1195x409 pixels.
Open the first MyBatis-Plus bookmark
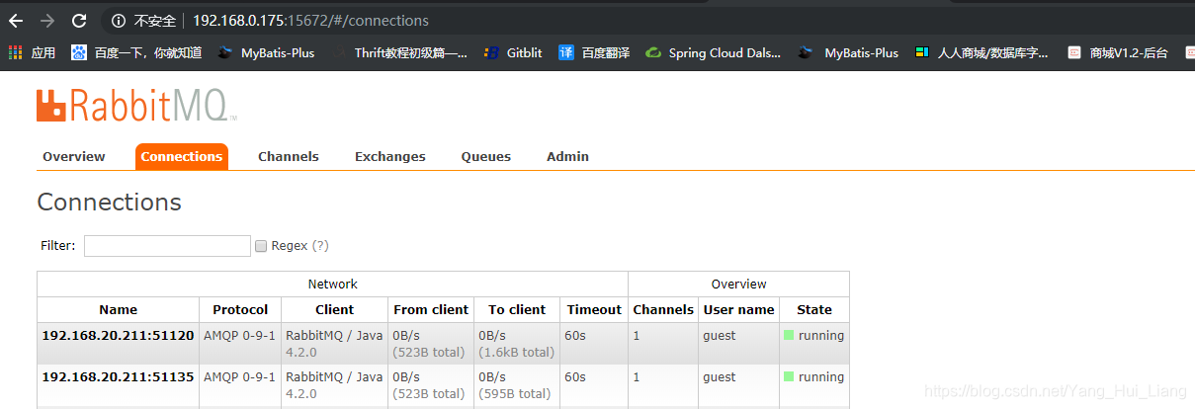(x=266, y=53)
